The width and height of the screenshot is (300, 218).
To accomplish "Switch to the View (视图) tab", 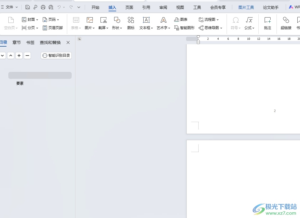I will [180, 7].
